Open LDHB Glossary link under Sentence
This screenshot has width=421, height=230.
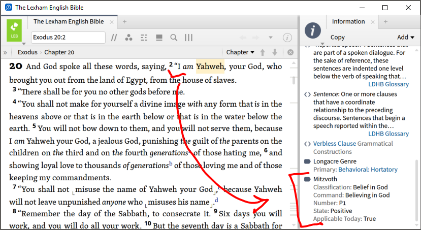388,134
